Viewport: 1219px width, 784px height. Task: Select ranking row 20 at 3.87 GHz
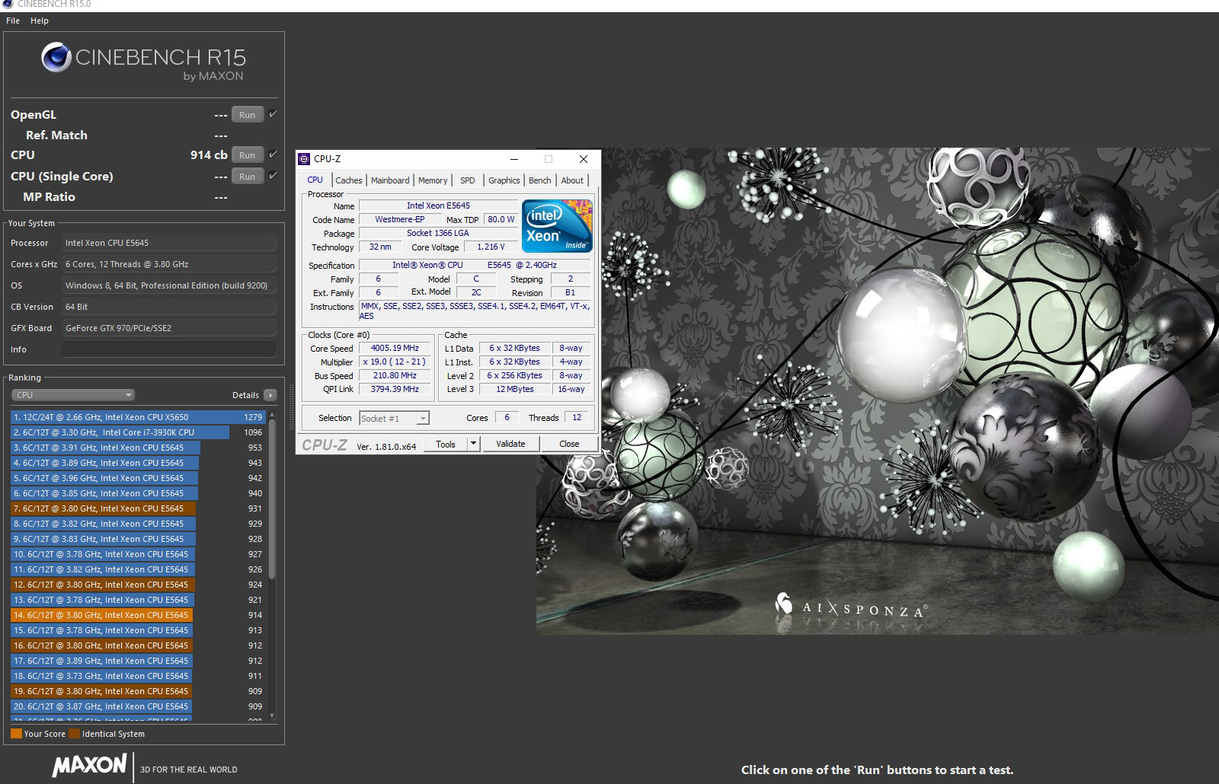pyautogui.click(x=138, y=706)
